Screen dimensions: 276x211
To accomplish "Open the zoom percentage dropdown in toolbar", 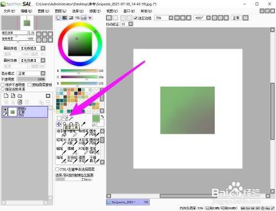I will pyautogui.click(x=171, y=18).
